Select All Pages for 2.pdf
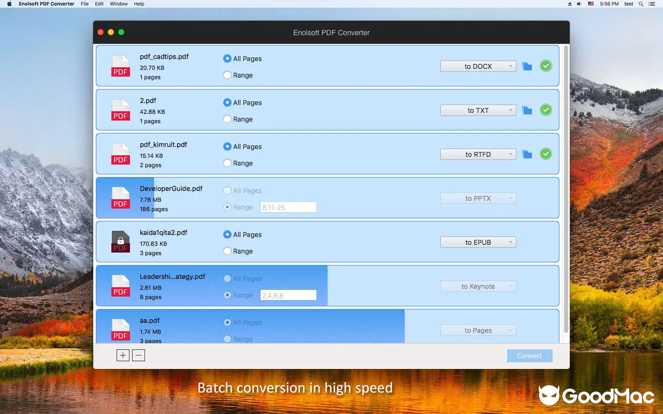Image resolution: width=663 pixels, height=414 pixels. [227, 102]
